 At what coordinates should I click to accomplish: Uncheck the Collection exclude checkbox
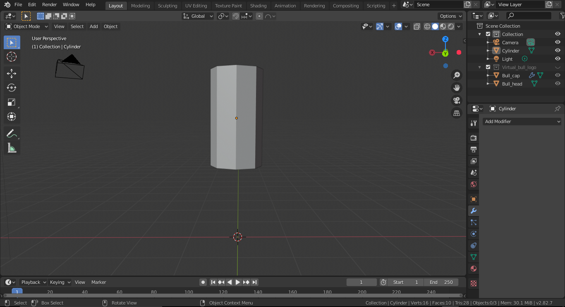pyautogui.click(x=488, y=34)
